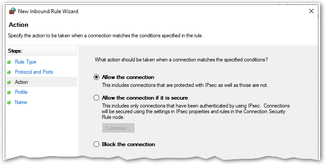Choose Allow the connection if it is secure
Image resolution: width=325 pixels, height=165 pixels.
click(x=96, y=98)
